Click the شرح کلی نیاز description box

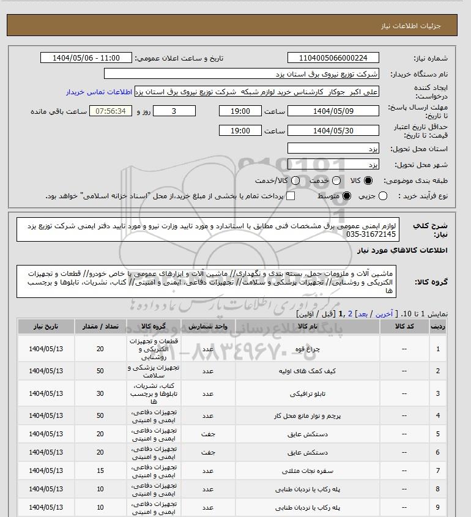point(207,229)
